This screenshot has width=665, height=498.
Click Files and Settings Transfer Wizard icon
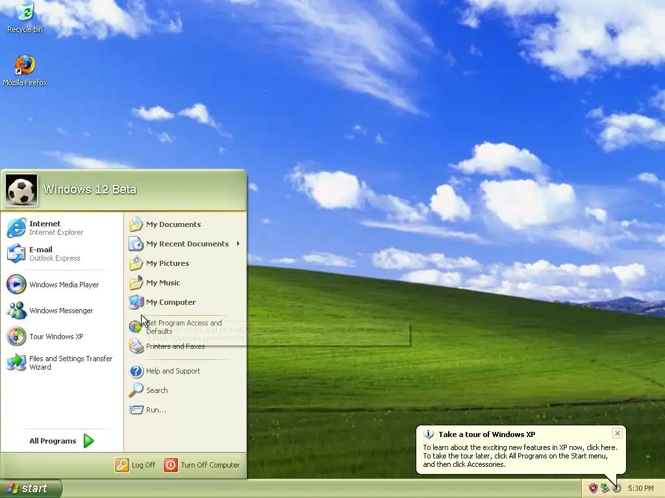coord(16,362)
